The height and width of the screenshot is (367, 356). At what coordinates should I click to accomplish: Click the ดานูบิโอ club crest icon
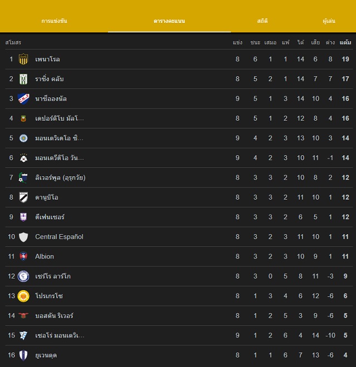pyautogui.click(x=23, y=197)
